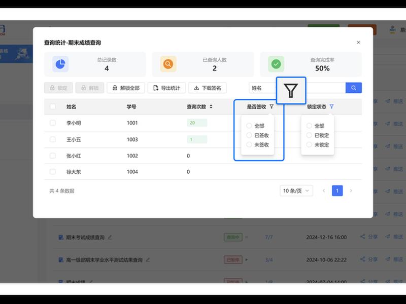Sort by 查询次数 column arrows
The image size is (406, 304).
pyautogui.click(x=211, y=106)
